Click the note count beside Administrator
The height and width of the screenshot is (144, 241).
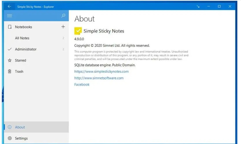(63, 49)
